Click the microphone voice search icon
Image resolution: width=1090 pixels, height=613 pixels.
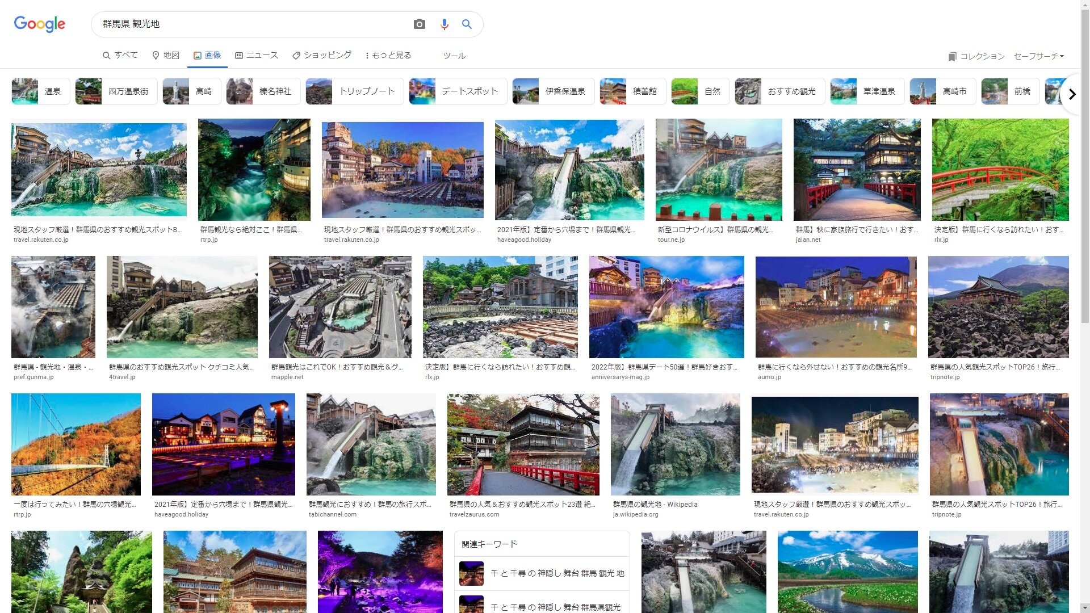[x=444, y=24]
